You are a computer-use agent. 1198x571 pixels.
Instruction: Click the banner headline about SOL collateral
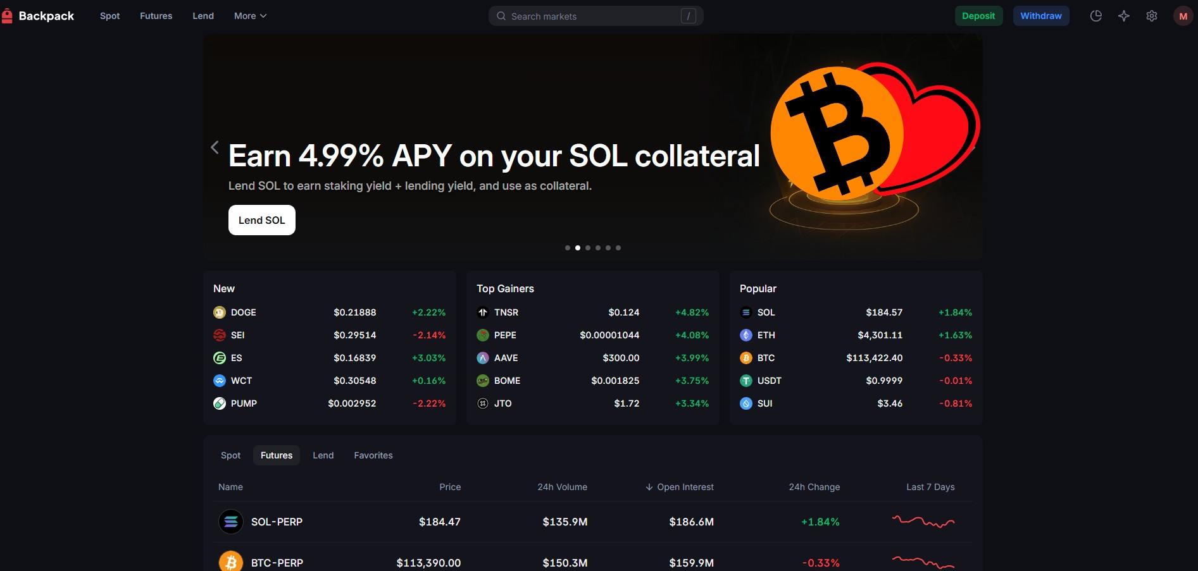coord(494,156)
